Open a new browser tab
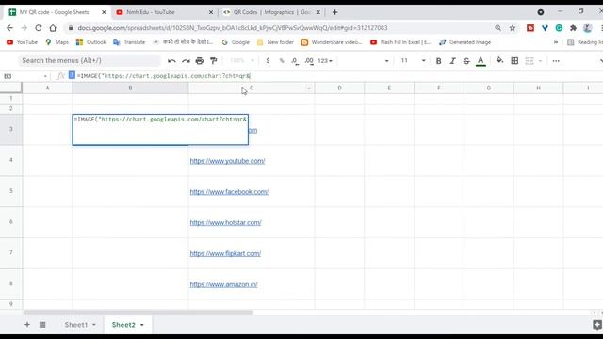This screenshot has height=339, width=603. pos(335,12)
